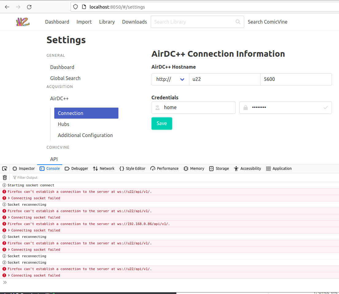Open Dashboard in the top navigation

(x=57, y=22)
